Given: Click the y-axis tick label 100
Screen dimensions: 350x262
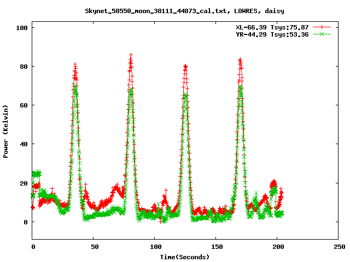Looking at the screenshot, I should (x=22, y=28).
